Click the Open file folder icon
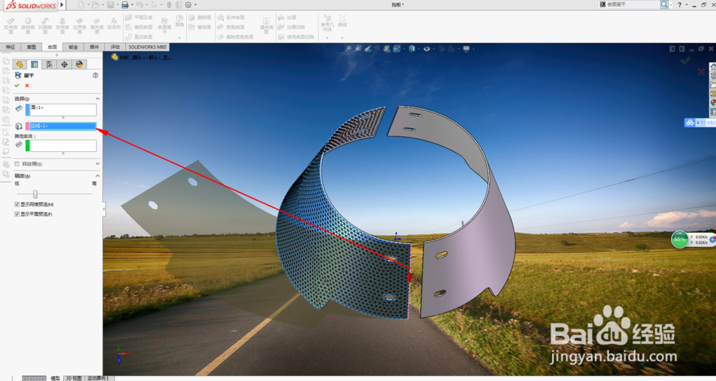The height and width of the screenshot is (381, 716). [x=95, y=5]
